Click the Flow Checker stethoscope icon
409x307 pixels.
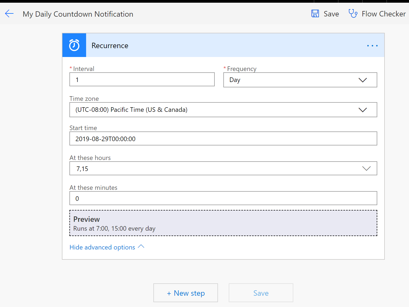coord(353,13)
